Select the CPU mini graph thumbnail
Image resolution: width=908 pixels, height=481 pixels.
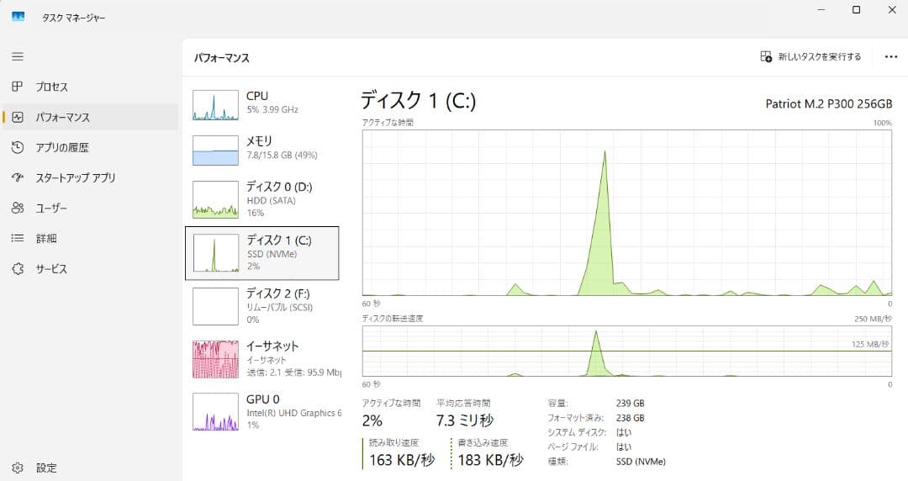[215, 105]
